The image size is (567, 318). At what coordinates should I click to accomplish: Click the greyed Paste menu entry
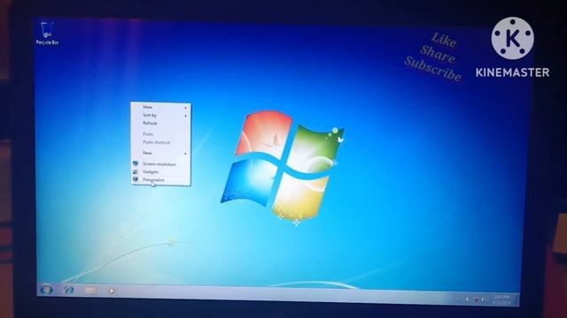161,134
